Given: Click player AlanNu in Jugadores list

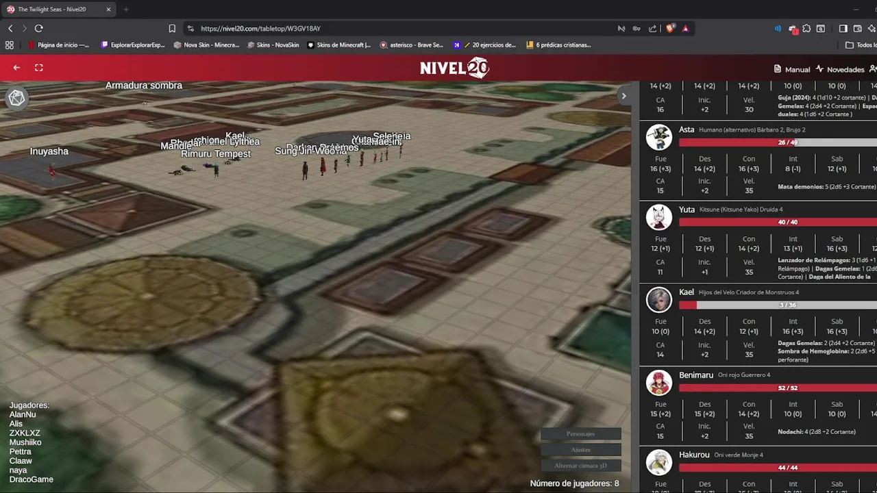Looking at the screenshot, I should tap(23, 415).
